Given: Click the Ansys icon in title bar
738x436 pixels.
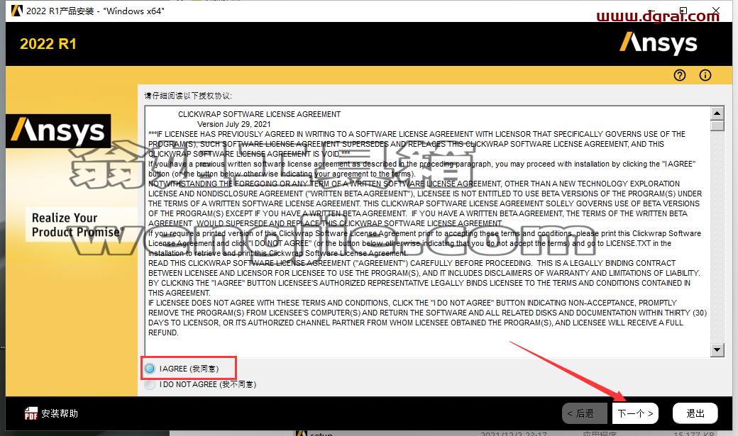Looking at the screenshot, I should tap(16, 11).
